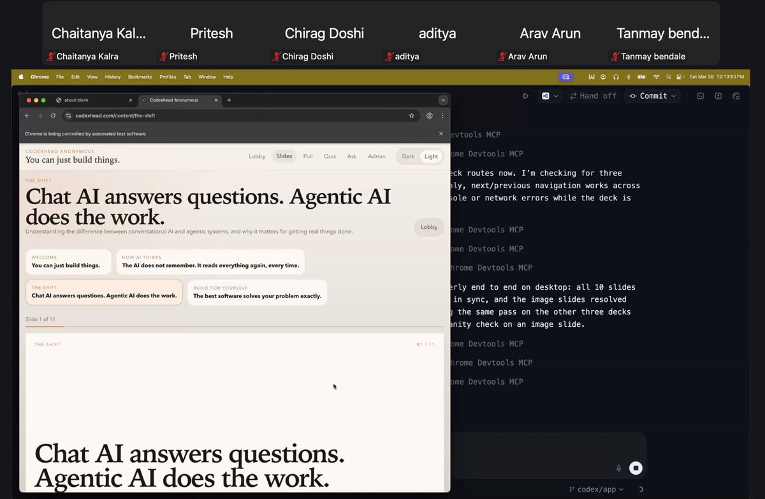This screenshot has width=765, height=499.
Task: Switch to the about:blank tab
Action: 94,100
